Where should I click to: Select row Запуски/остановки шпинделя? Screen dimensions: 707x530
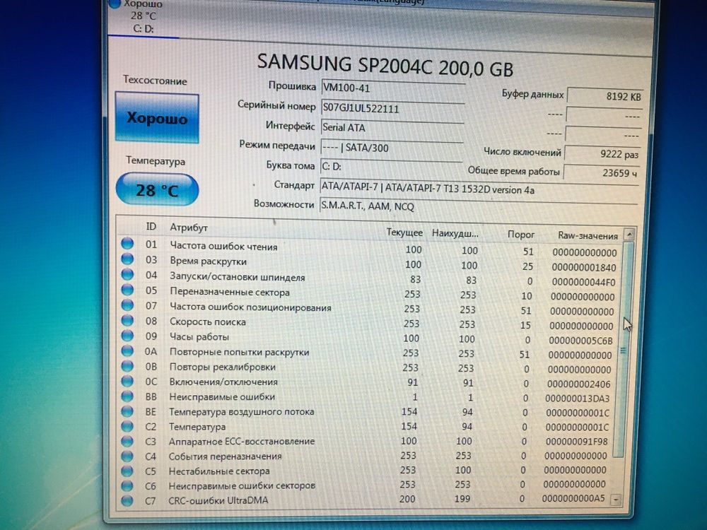[x=369, y=278]
